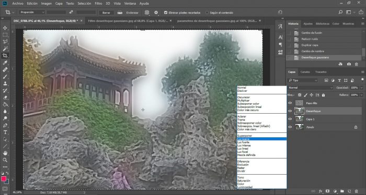The image size is (366, 195).
Task: Select the Eyedropper tool
Action: click(5, 63)
